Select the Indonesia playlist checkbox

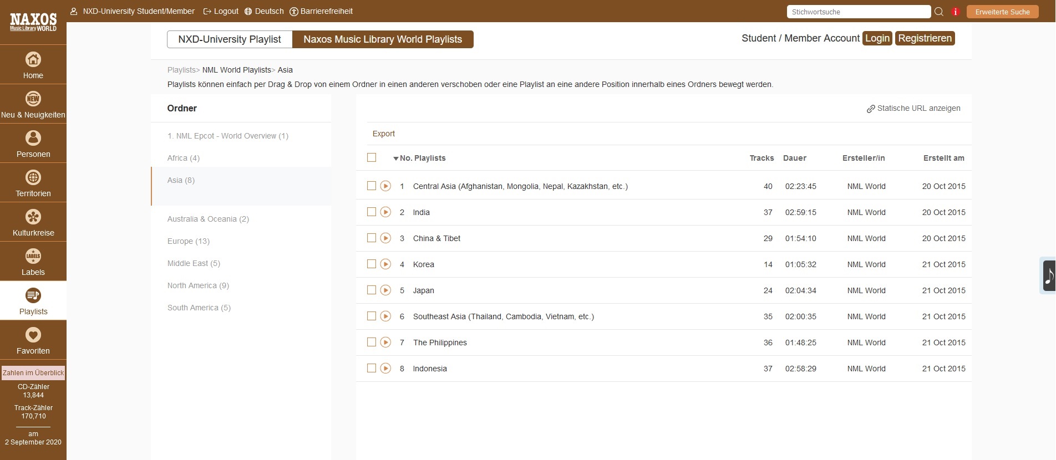372,368
